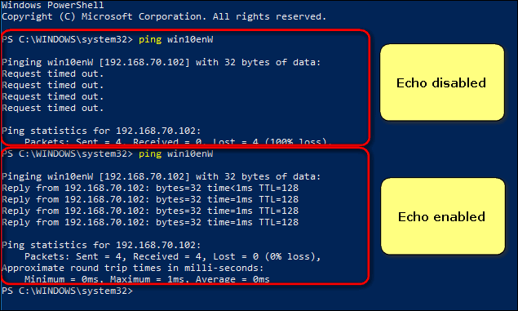Click the second Pinging win10enW header line
This screenshot has height=311, width=518.
coord(162,177)
